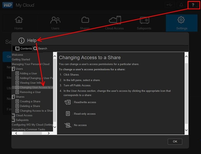Viewport: 201px width, 154px height.
Task: Open the Removing a User topic
Action: (30, 92)
